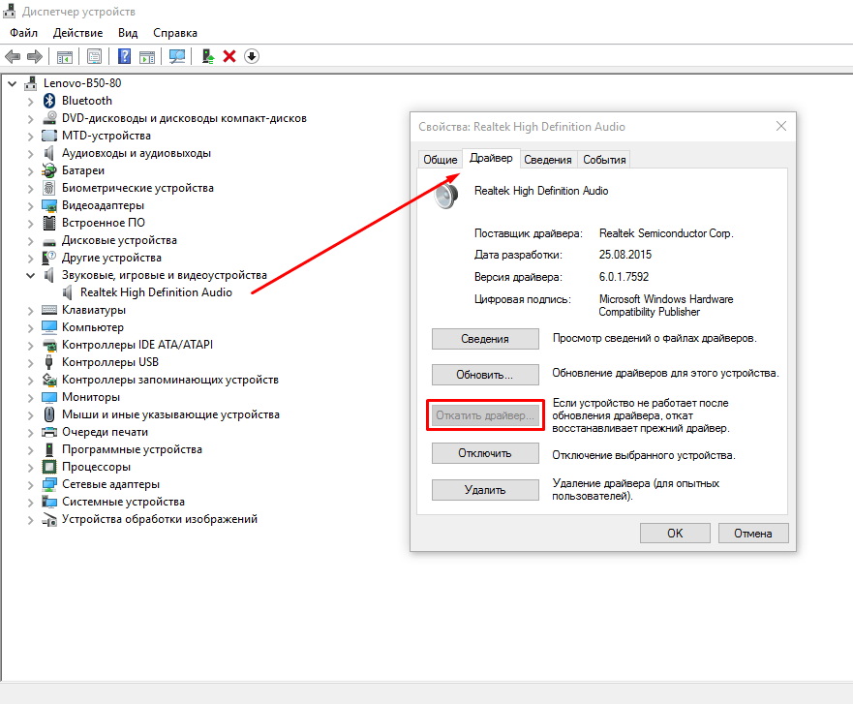Viewport: 853px width, 704px height.
Task: Click the Батареи battery icon
Action: 49,170
